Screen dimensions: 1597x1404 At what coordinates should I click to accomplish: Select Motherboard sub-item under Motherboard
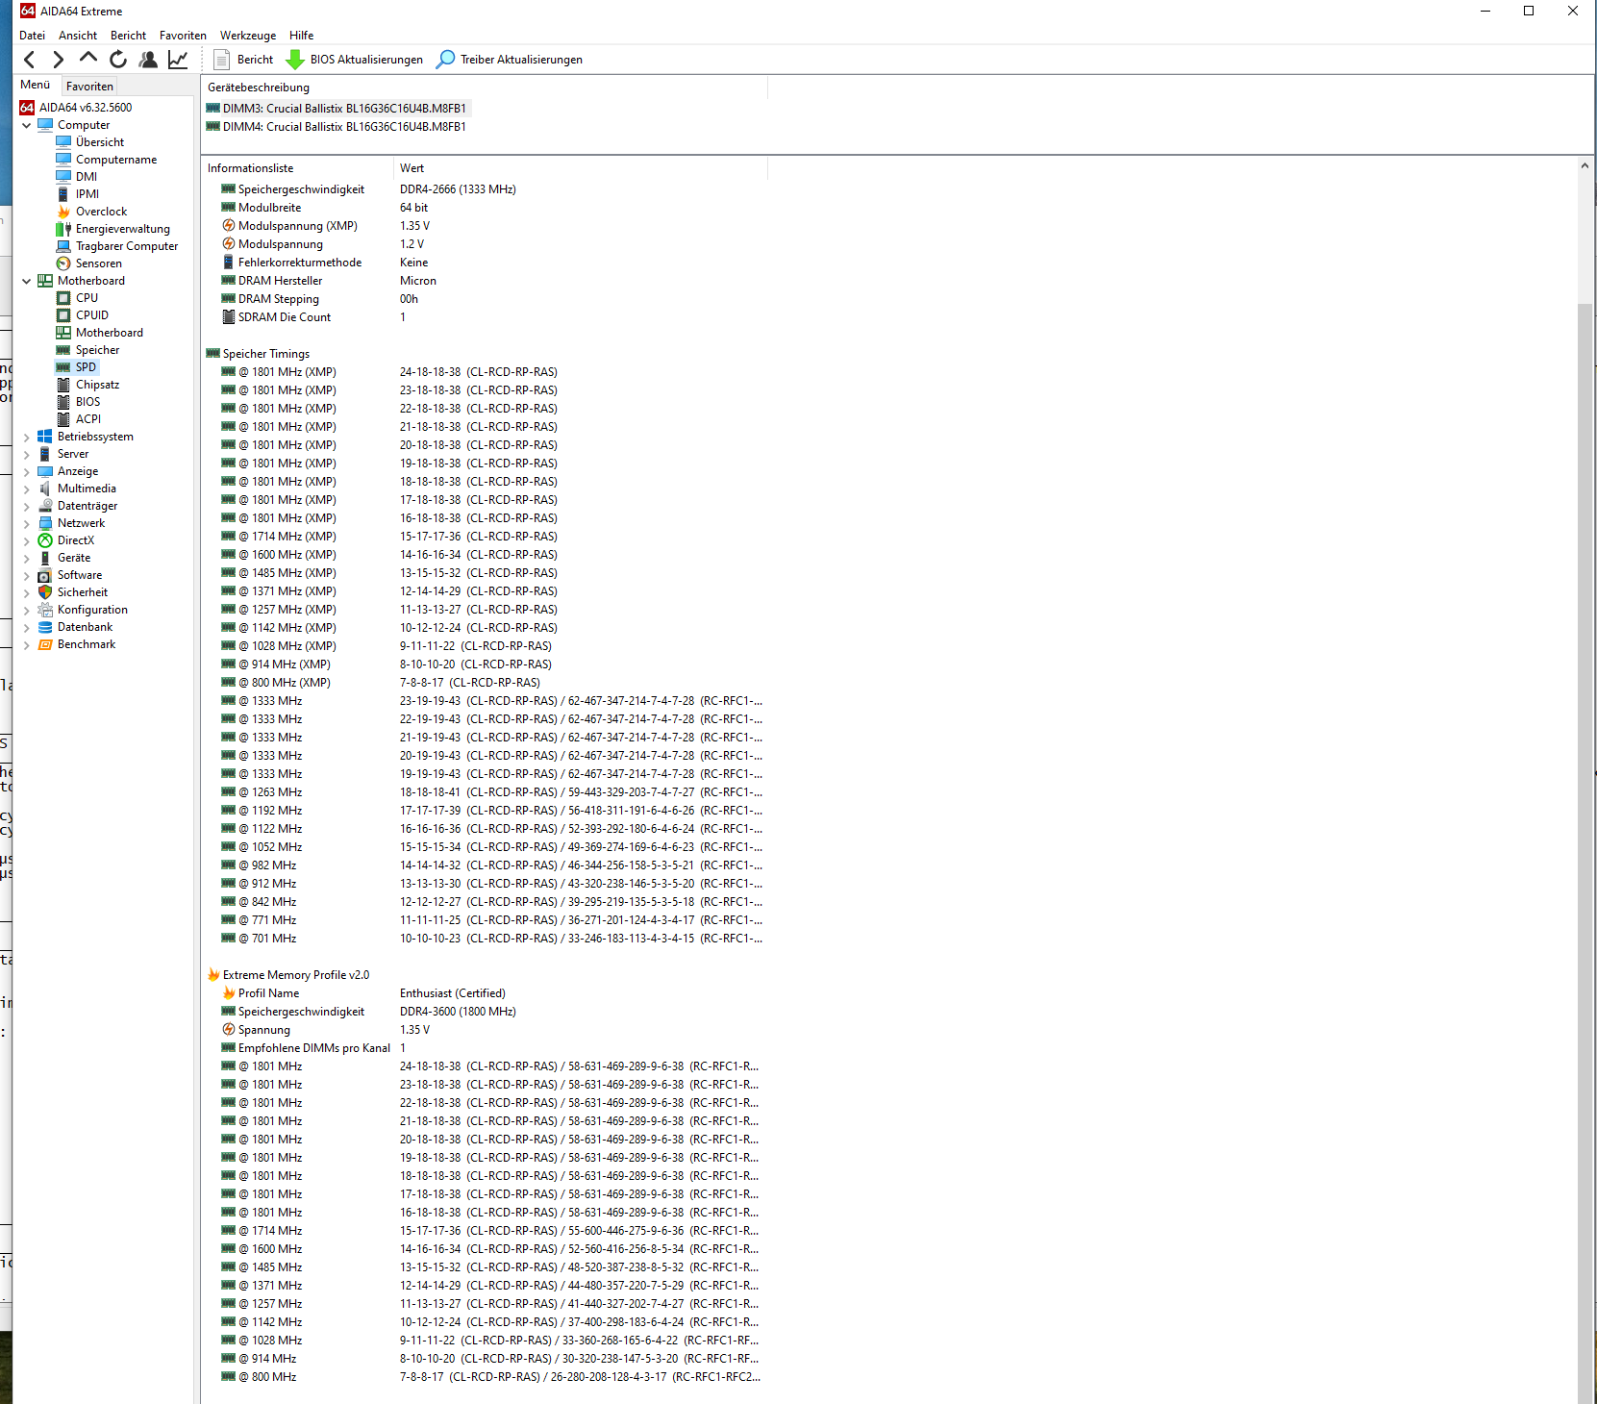pyautogui.click(x=110, y=333)
